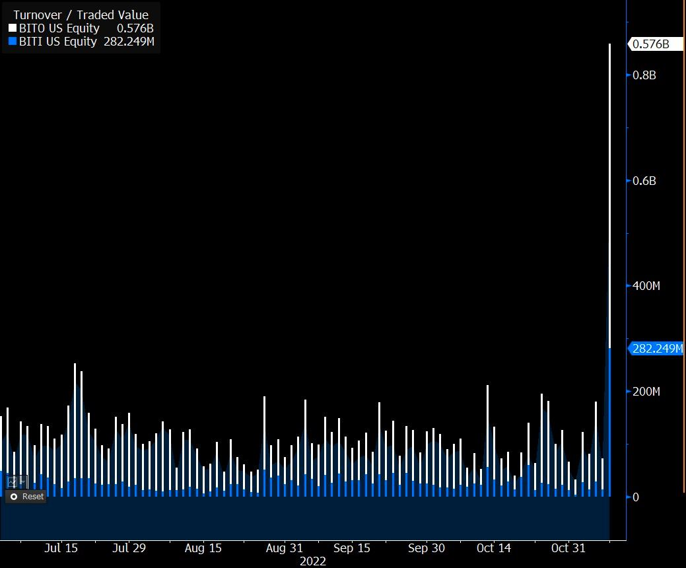Click the Aug 15 date label
686x568 pixels.
coord(203,548)
